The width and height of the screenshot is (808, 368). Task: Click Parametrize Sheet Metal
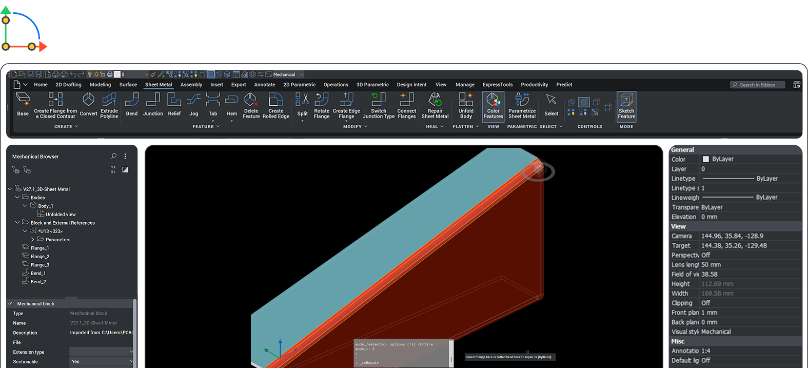tap(522, 106)
